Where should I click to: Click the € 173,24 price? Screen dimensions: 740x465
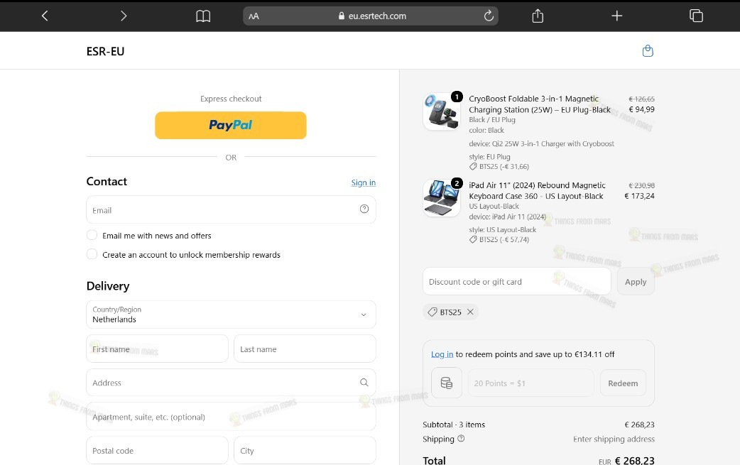(x=639, y=196)
